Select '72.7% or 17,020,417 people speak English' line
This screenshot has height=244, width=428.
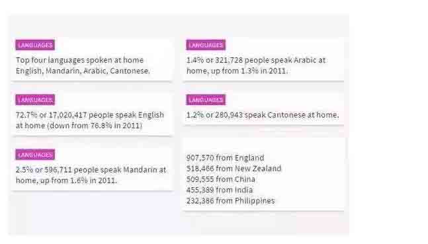pyautogui.click(x=90, y=115)
